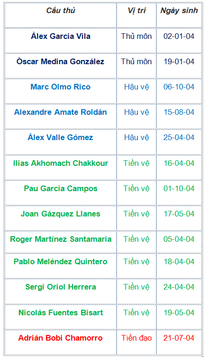This screenshot has width=206, height=357.
Task: Click Roger Martínez Santamaria name
Action: pyautogui.click(x=60, y=239)
